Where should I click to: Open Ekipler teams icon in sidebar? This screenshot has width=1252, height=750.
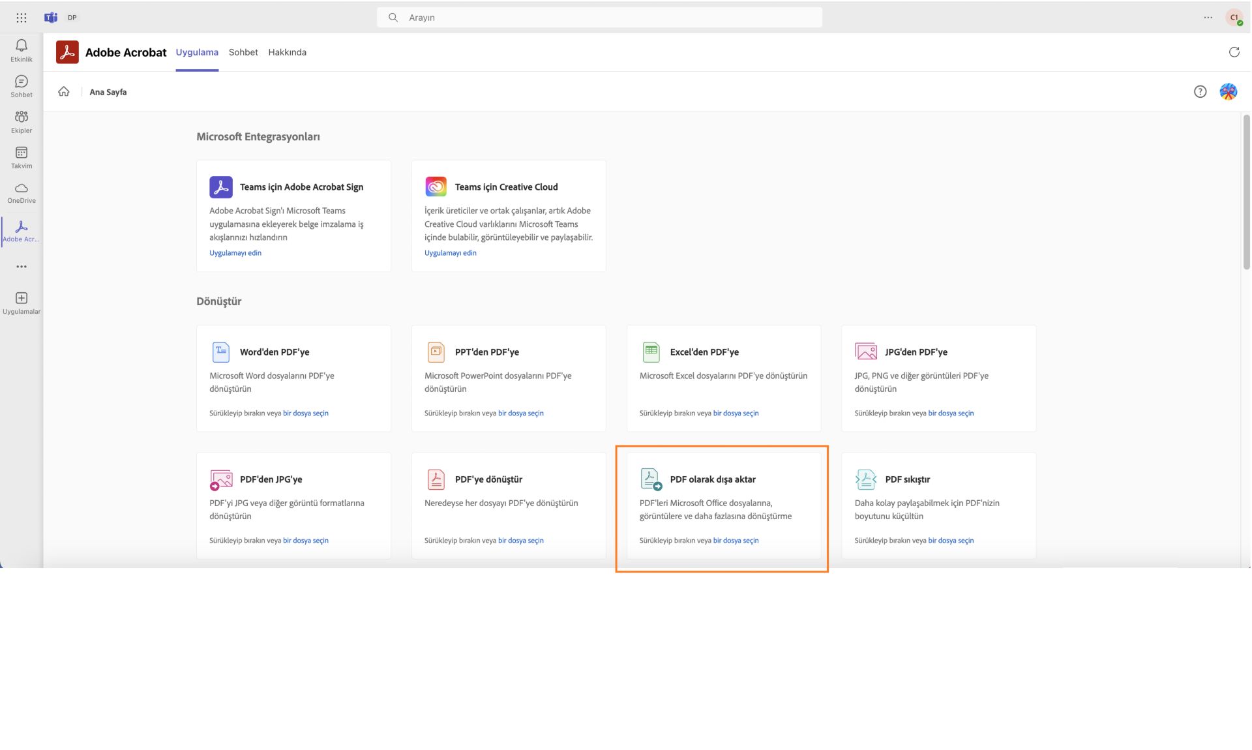point(22,117)
